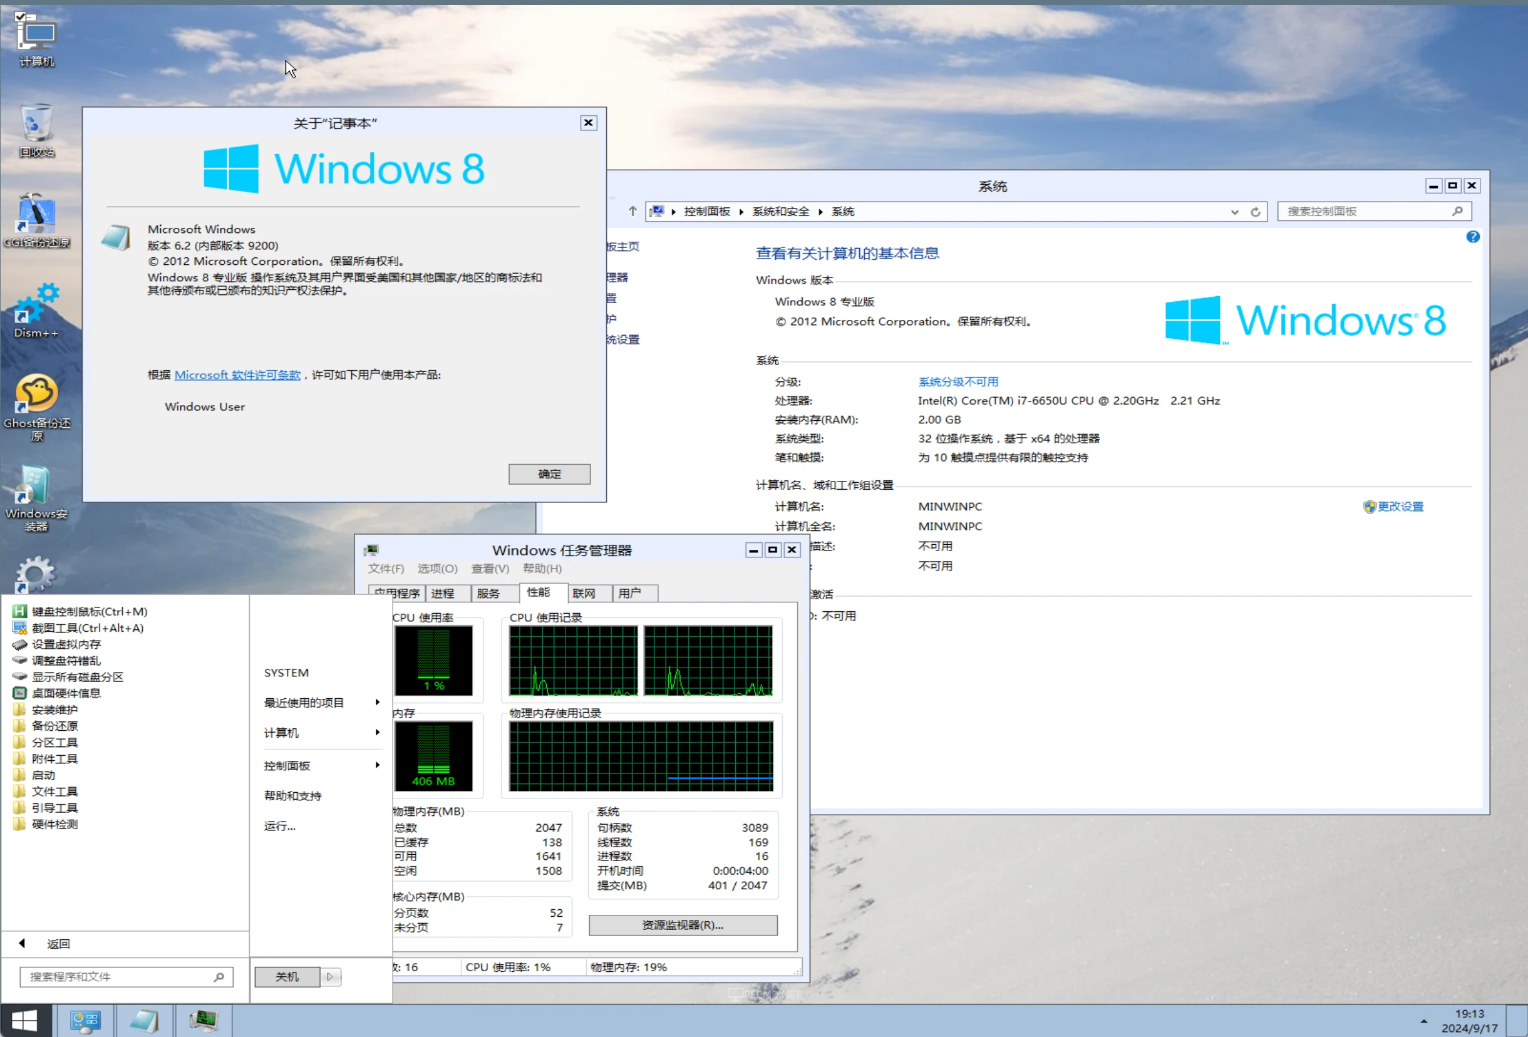Open 帮助(H) menu in Task Manager
The width and height of the screenshot is (1528, 1037).
click(542, 568)
